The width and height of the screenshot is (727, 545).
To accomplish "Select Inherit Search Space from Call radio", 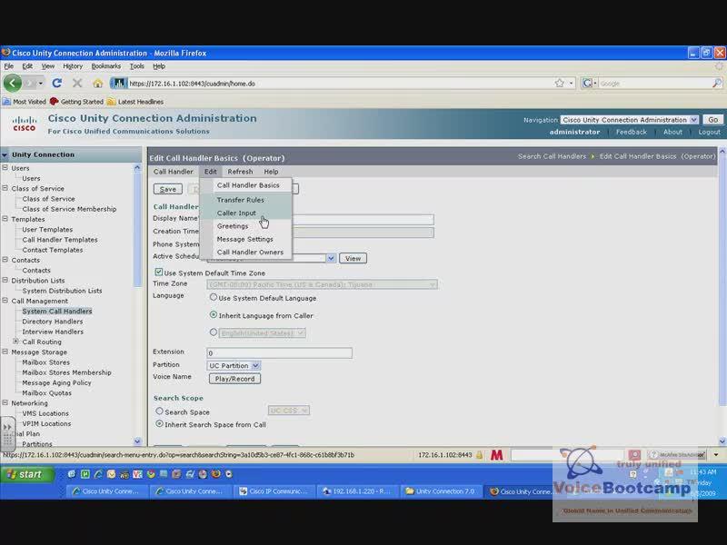I will click(159, 423).
